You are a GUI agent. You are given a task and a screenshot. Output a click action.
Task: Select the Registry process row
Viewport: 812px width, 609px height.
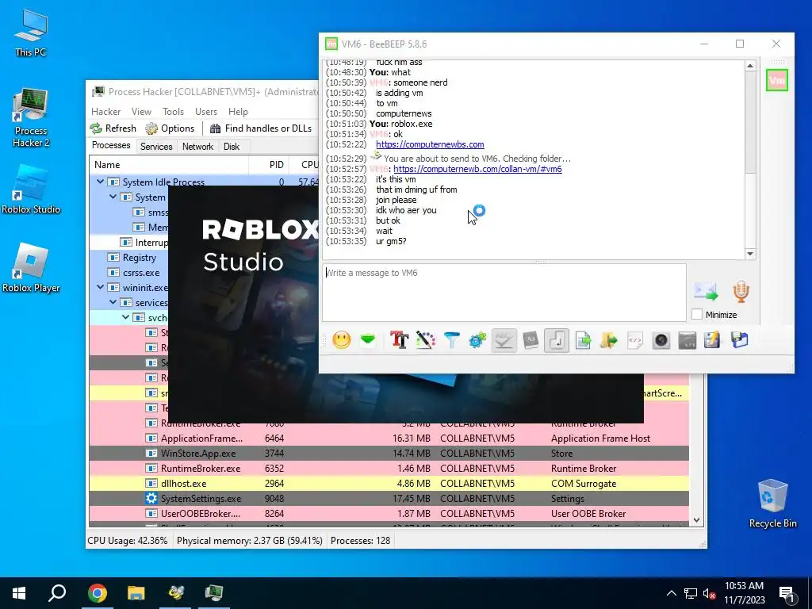coord(129,258)
